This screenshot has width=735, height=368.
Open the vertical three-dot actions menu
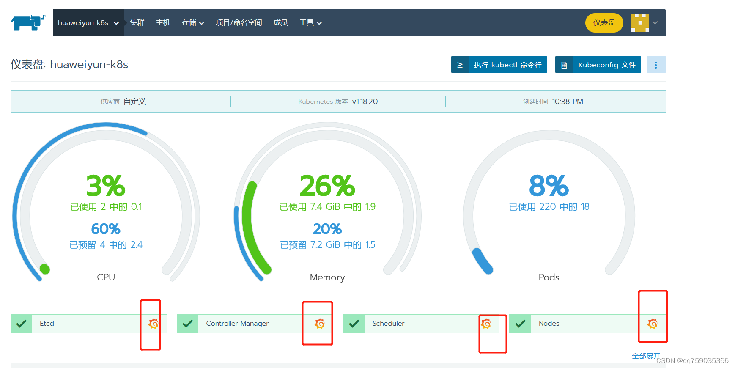pyautogui.click(x=656, y=65)
